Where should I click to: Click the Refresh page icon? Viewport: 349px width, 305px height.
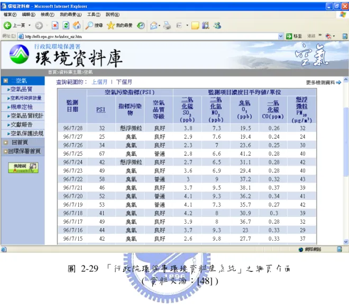66,25
